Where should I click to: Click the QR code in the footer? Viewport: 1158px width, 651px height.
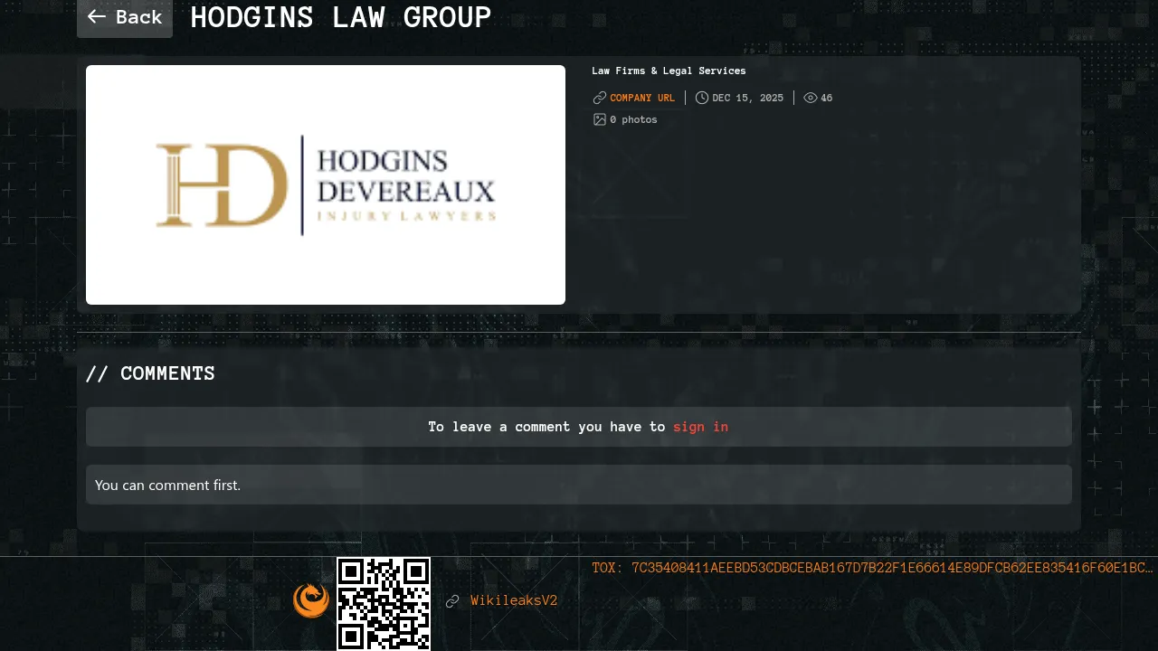pyautogui.click(x=384, y=603)
